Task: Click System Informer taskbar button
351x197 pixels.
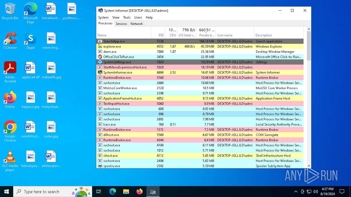Action: pyautogui.click(x=153, y=192)
